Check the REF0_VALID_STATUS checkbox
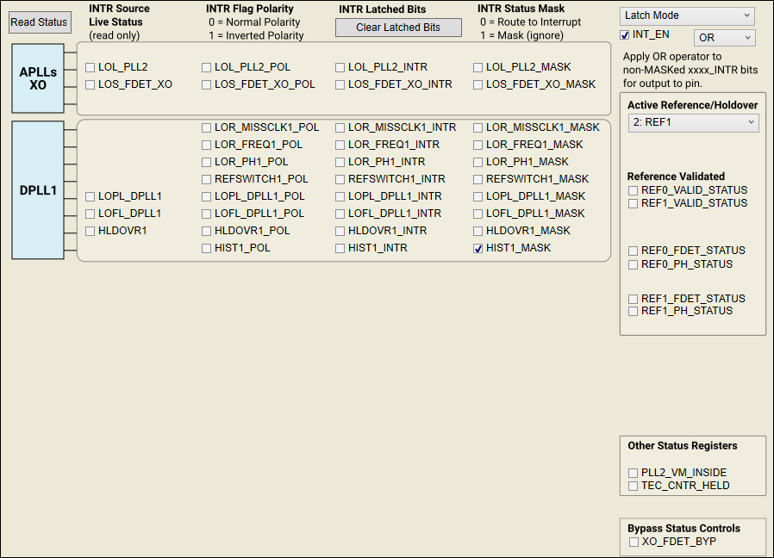 click(634, 190)
